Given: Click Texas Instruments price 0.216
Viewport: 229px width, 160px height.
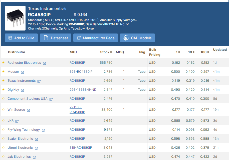Looking at the screenshot, I should [205, 81].
